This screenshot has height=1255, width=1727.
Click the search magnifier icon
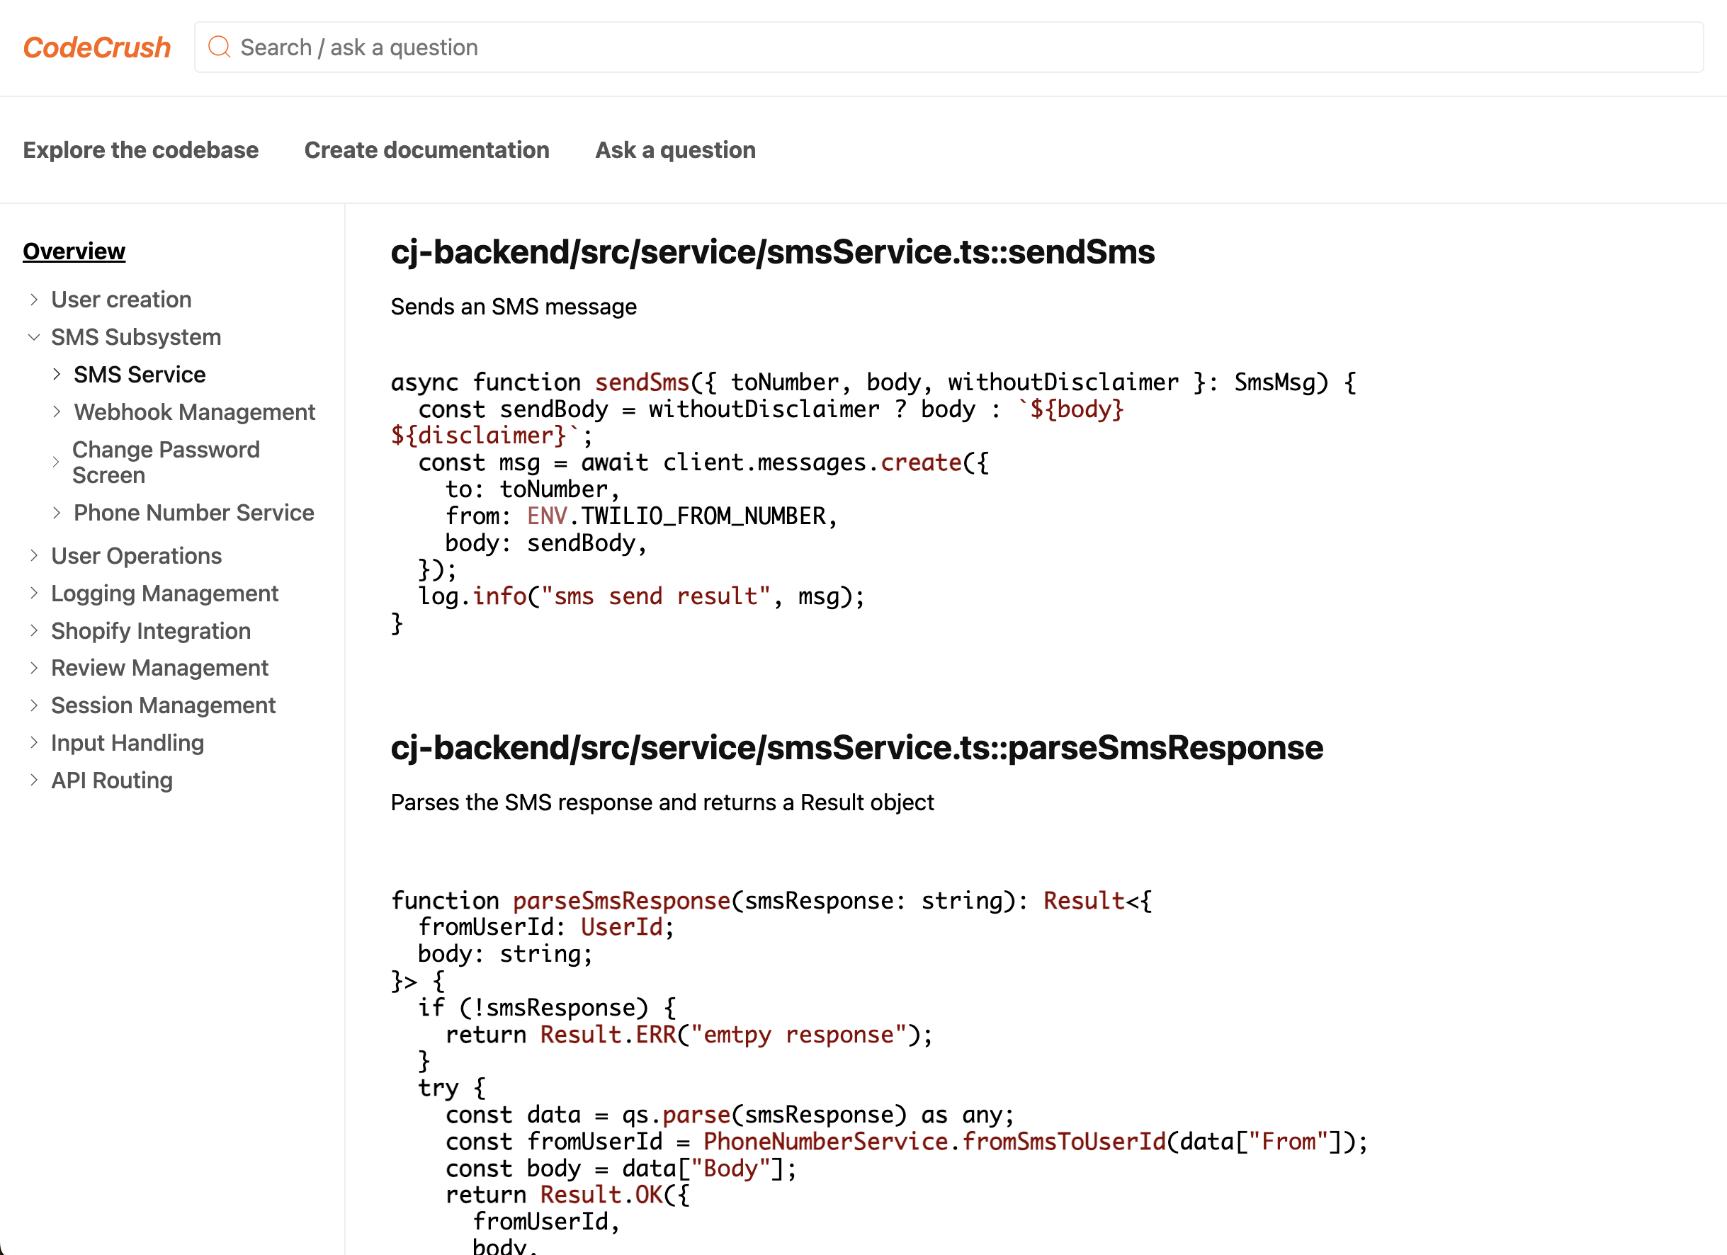[220, 47]
